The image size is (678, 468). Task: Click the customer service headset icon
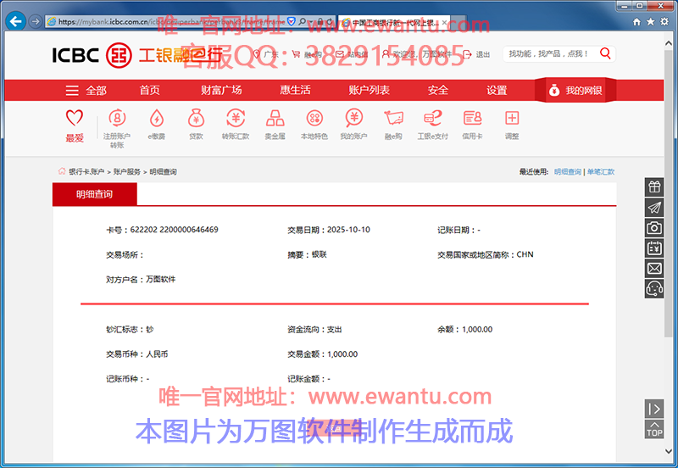tap(654, 288)
